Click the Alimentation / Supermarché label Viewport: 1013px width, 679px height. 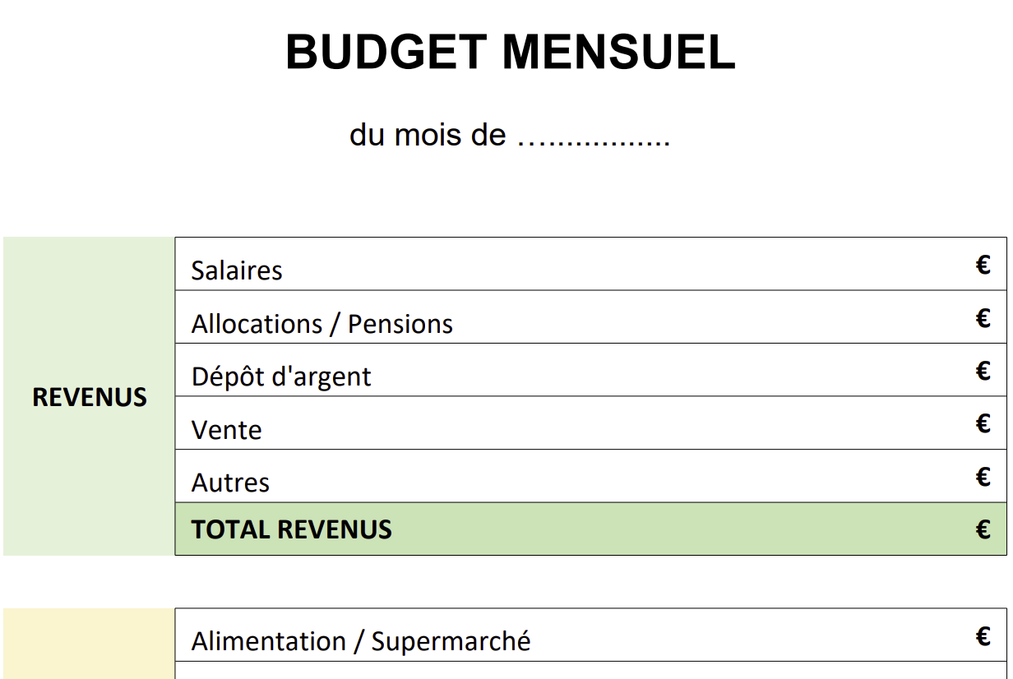[x=361, y=641]
